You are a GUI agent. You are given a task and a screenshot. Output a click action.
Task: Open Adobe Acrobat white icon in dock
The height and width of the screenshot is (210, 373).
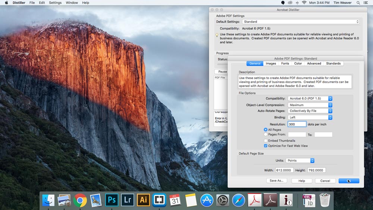[254, 200]
